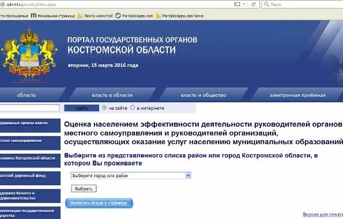Open 'Местное самоуправление' sidebar item

(30, 143)
